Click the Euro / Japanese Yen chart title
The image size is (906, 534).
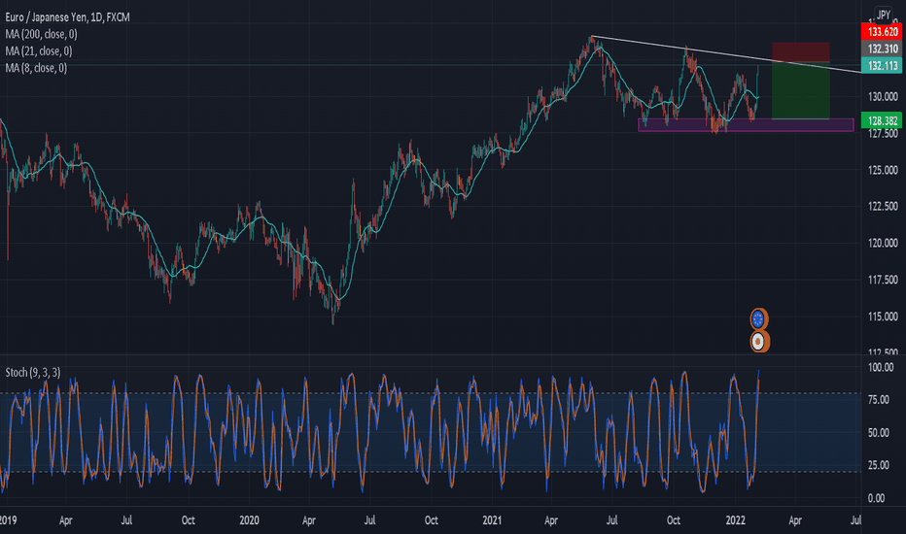coord(68,17)
